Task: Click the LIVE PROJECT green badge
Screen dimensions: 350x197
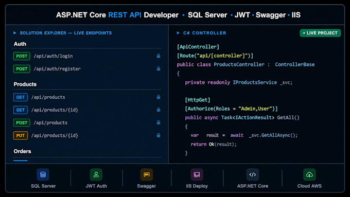Action: (320, 33)
